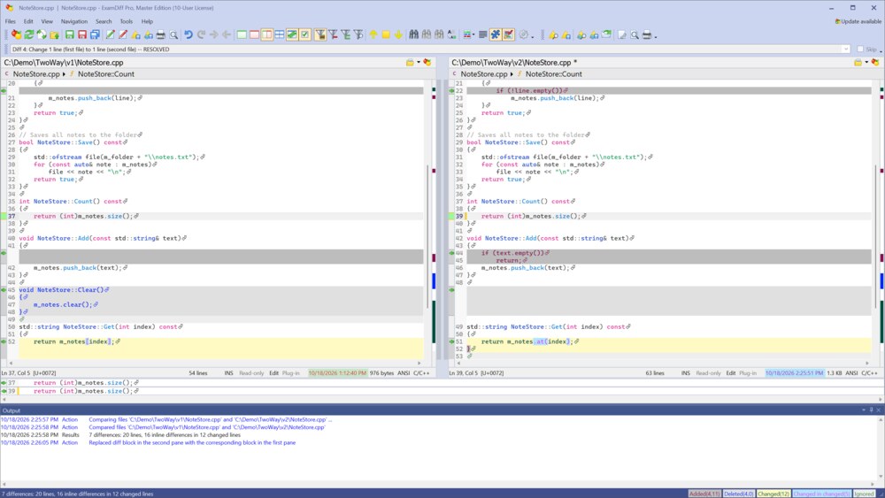885x498 pixels.
Task: Click the blue puzzle plug-ins icon
Action: point(496,35)
